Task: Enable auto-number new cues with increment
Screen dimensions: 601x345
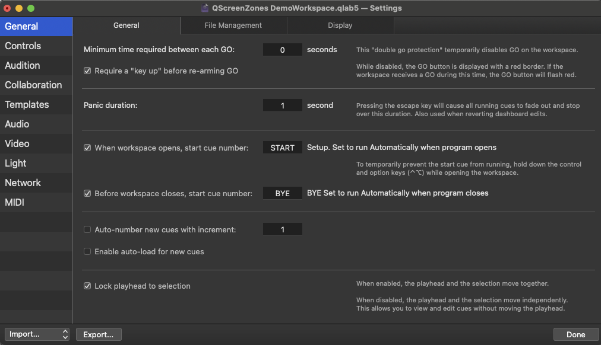Action: [x=87, y=229]
